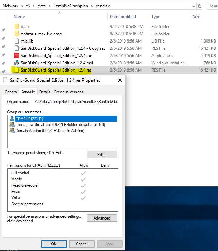Sort files by Name column
218x251 pixels.
(x=19, y=17)
